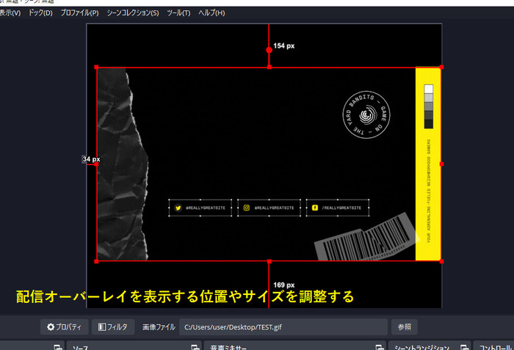This screenshot has height=350, width=514.
Task: Open the ツール(T) menu
Action: pos(178,12)
